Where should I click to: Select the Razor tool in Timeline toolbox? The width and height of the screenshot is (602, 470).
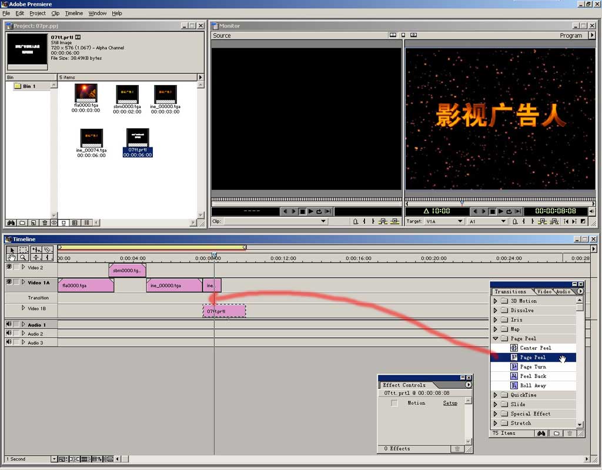48,250
